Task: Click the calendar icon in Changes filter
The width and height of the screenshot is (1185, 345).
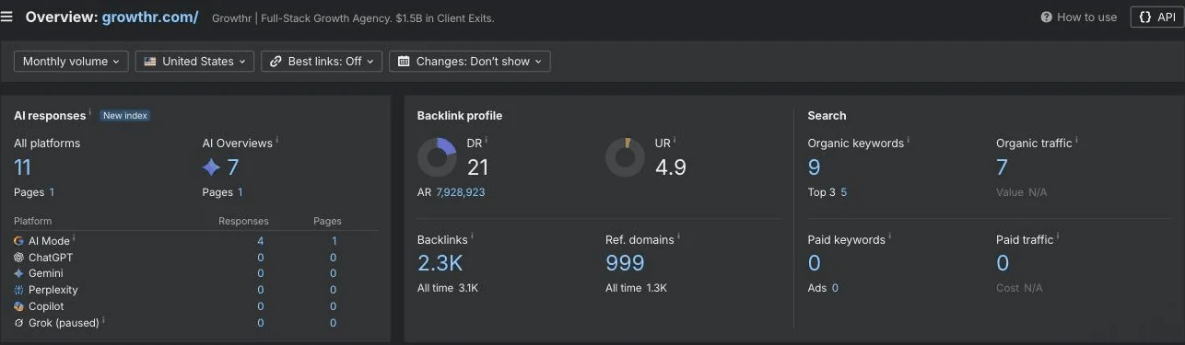Action: (x=404, y=62)
